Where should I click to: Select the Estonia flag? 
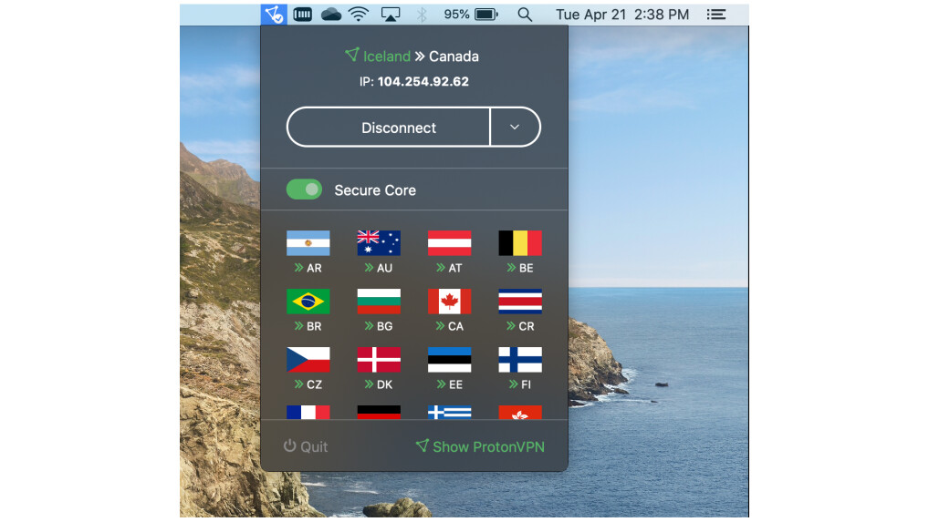[450, 360]
